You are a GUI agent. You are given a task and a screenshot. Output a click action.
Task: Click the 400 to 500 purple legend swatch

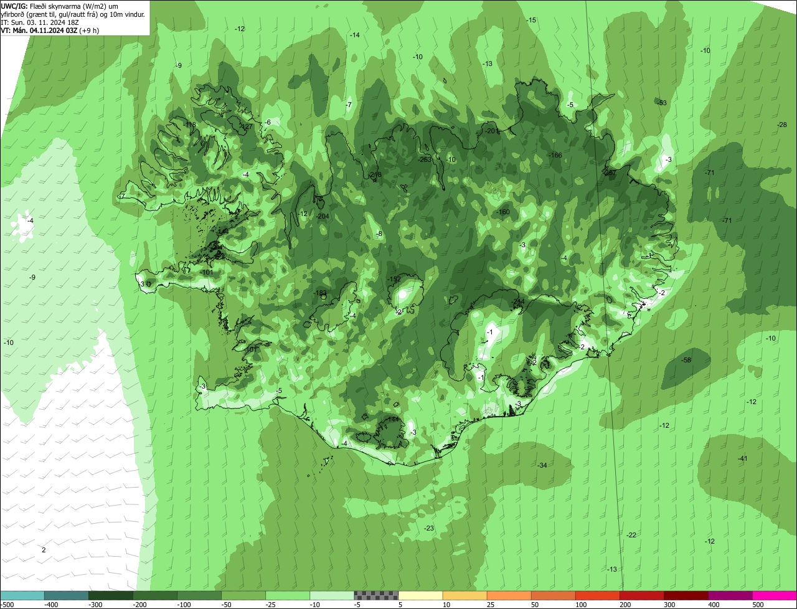pos(730,595)
